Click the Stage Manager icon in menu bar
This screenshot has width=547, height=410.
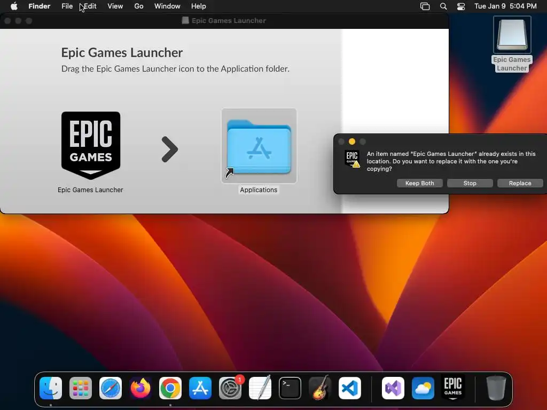(425, 6)
